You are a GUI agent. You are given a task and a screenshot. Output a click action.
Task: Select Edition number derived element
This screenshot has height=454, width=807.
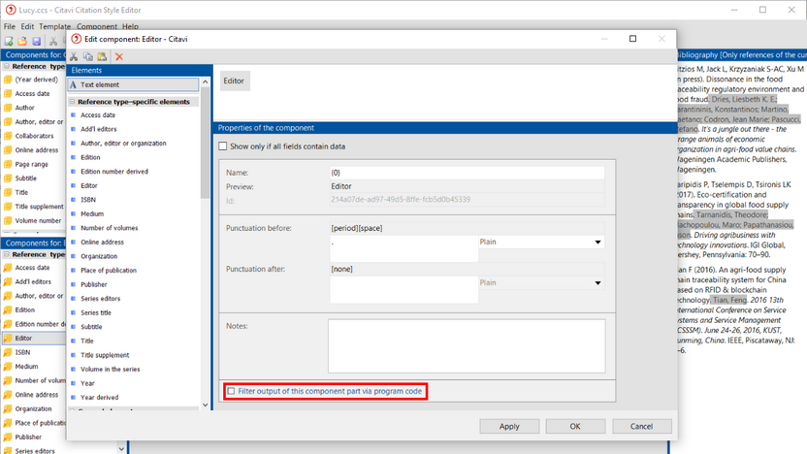tap(114, 172)
